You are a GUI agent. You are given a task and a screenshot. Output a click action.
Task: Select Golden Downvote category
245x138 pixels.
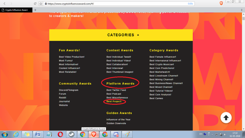[116, 123]
